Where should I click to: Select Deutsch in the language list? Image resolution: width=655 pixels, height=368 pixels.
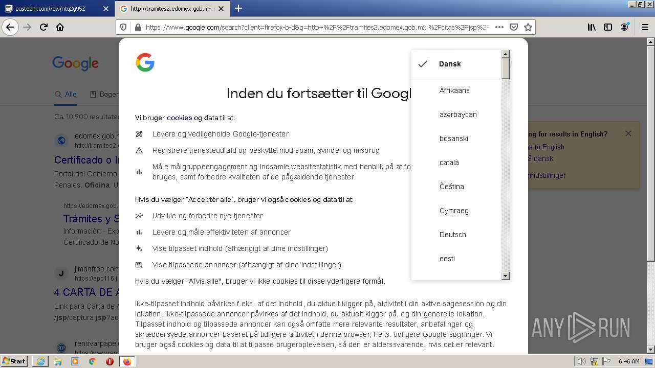point(456,235)
